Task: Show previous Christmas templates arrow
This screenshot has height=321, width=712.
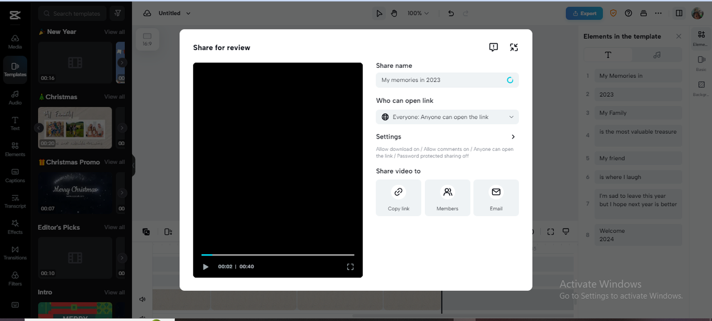Action: pyautogui.click(x=39, y=128)
